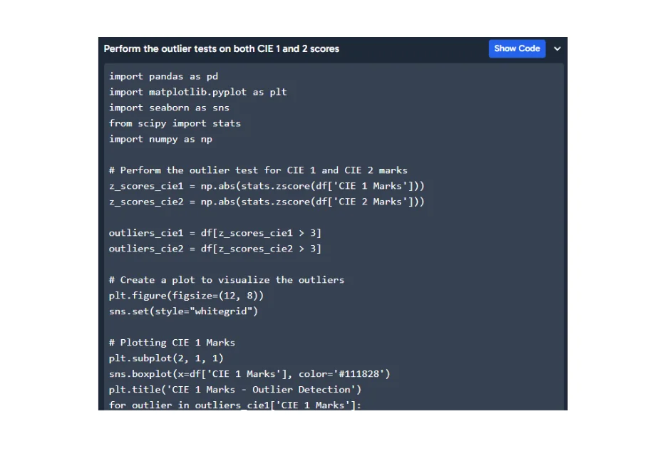Collapse the code block via the chevron
Screen dimensions: 655x456
click(x=557, y=48)
